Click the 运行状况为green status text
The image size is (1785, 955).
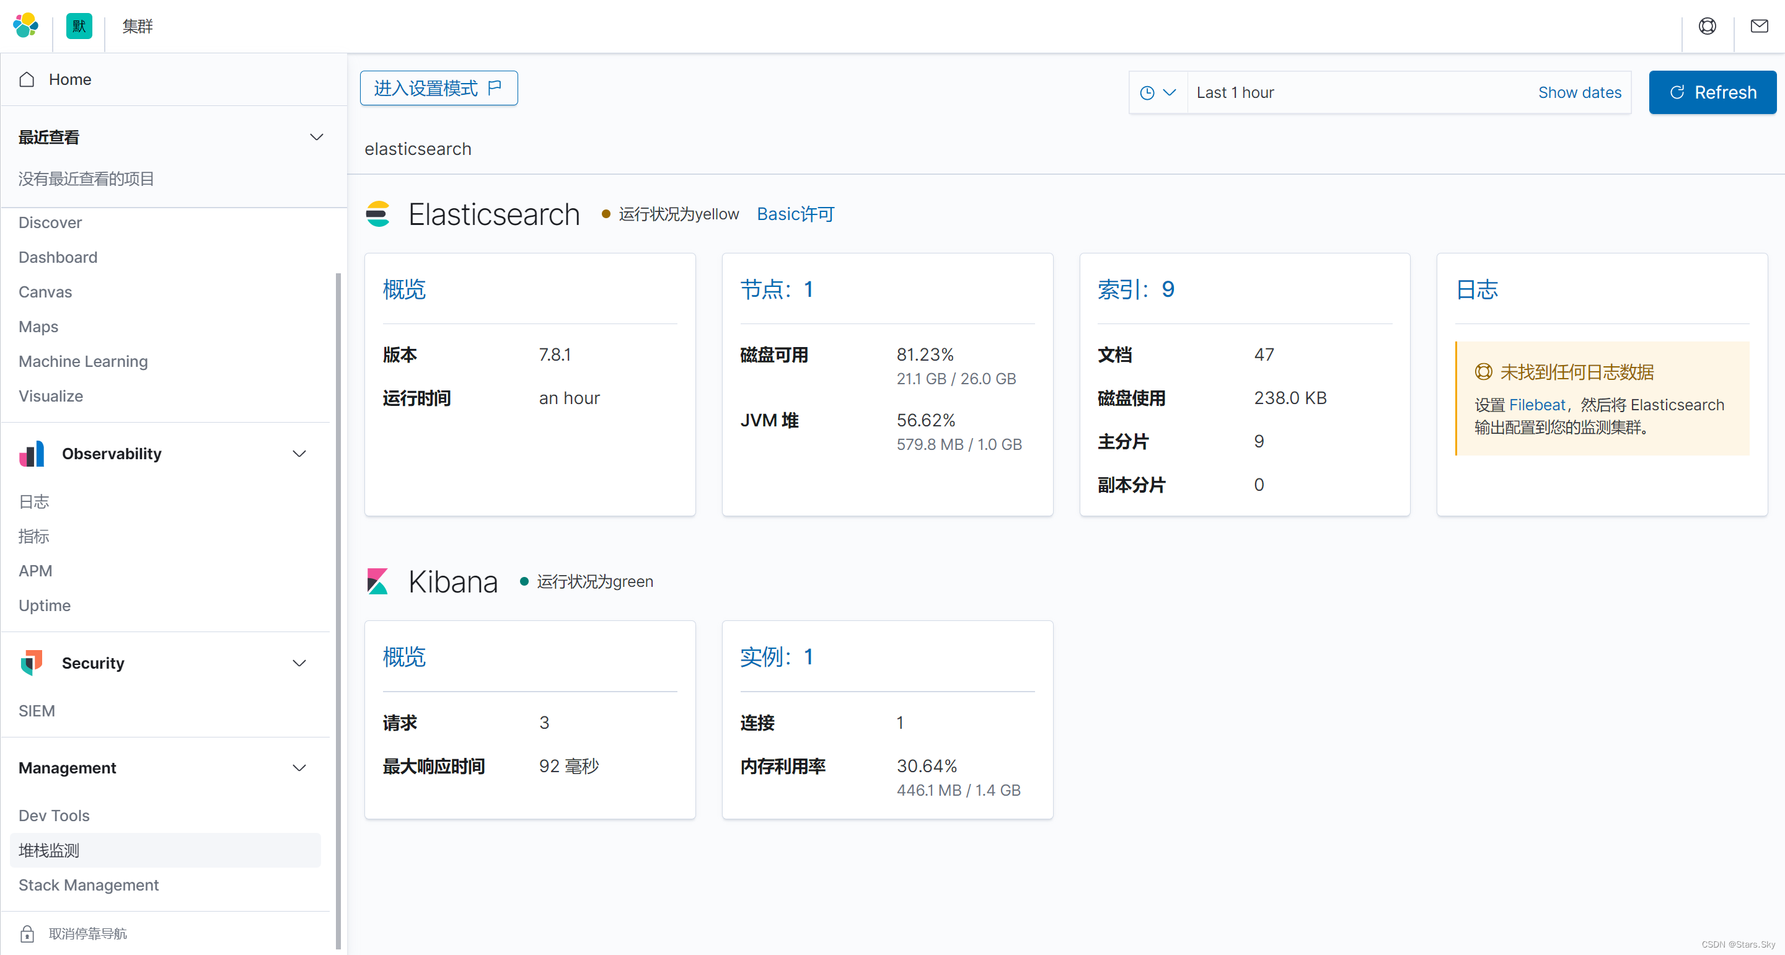[x=594, y=581]
